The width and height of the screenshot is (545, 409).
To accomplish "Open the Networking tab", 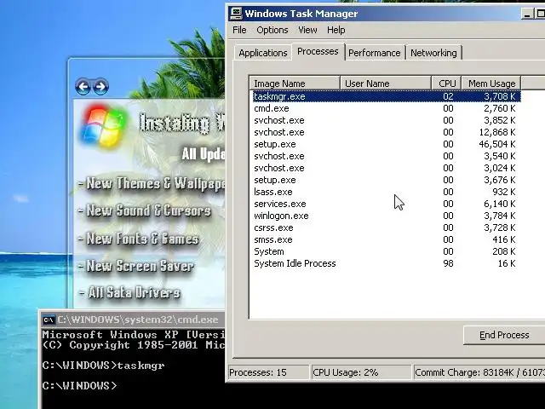I will 433,53.
